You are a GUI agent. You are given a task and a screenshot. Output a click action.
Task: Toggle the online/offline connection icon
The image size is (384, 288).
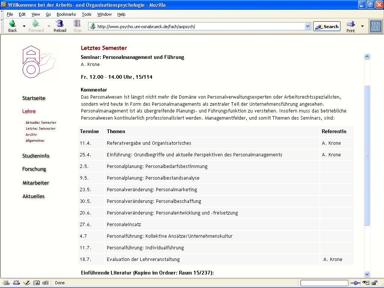pyautogui.click(x=355, y=283)
